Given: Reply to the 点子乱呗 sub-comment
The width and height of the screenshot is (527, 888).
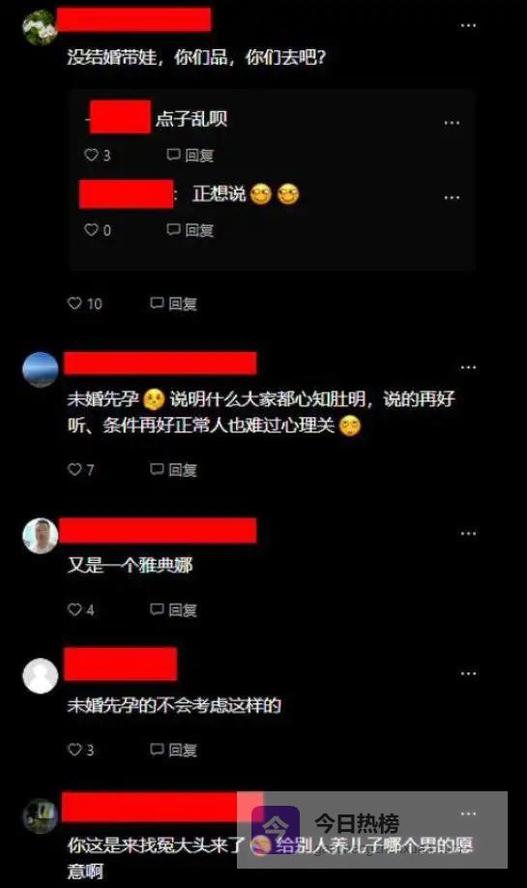Looking at the screenshot, I should click(x=190, y=155).
